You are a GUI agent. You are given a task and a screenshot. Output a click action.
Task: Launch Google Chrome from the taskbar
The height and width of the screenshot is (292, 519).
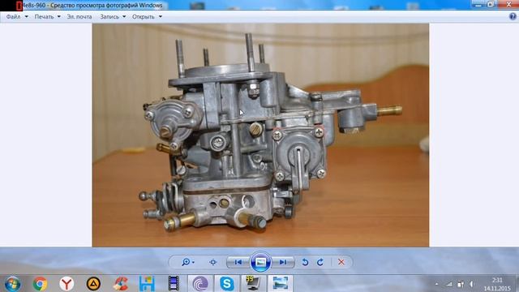[x=40, y=284]
